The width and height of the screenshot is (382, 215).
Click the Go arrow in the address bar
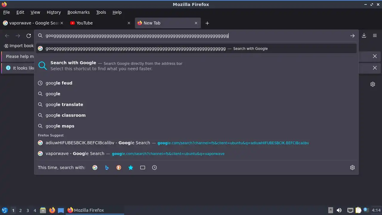pos(352,36)
